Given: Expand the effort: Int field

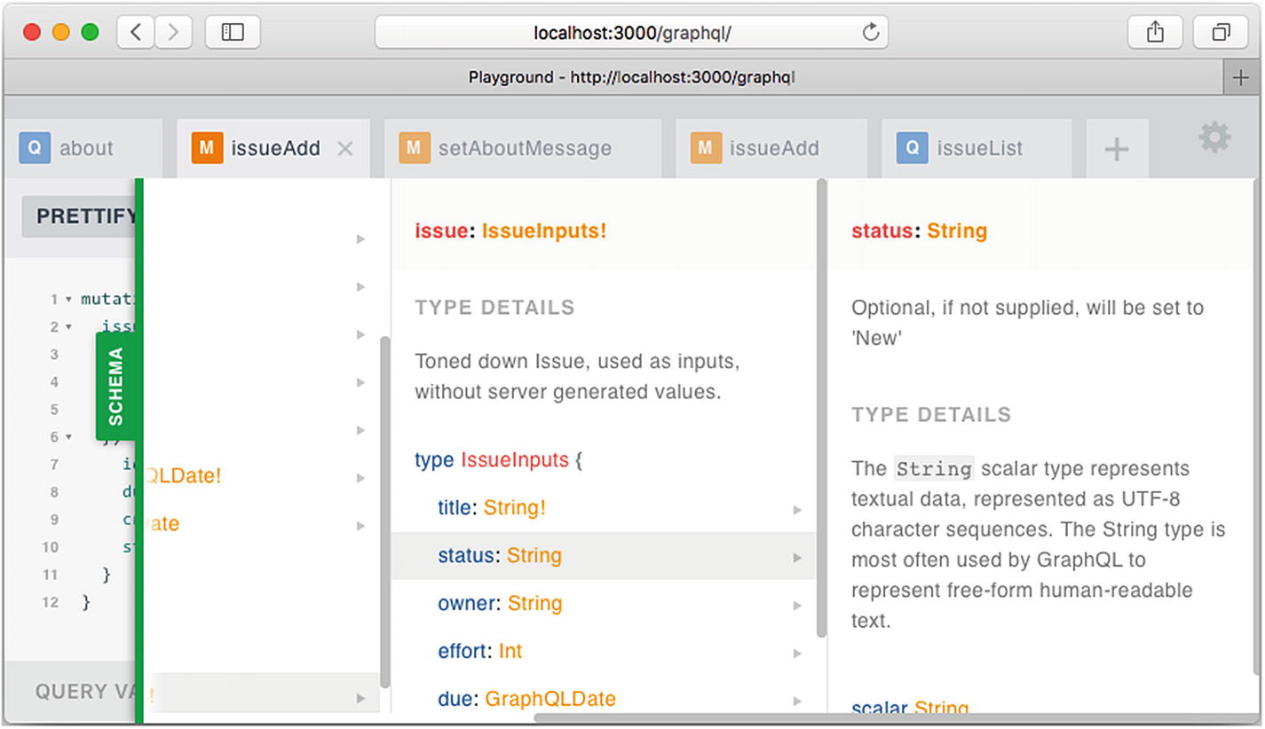Looking at the screenshot, I should click(x=796, y=653).
